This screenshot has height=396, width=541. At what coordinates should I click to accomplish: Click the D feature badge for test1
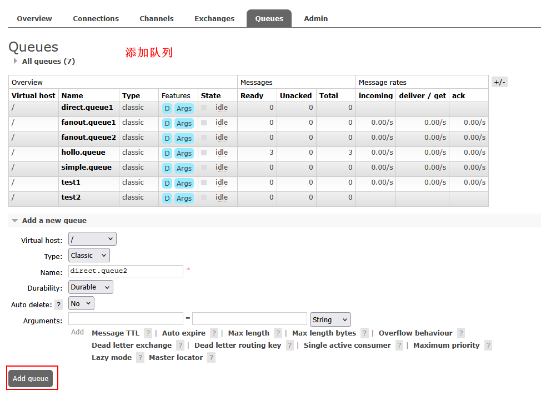click(167, 183)
